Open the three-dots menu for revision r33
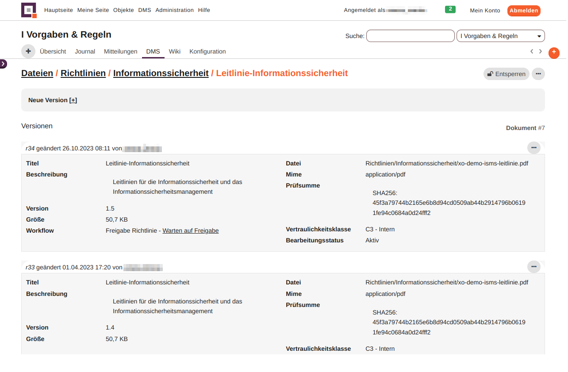This screenshot has height=372, width=568. point(533,267)
